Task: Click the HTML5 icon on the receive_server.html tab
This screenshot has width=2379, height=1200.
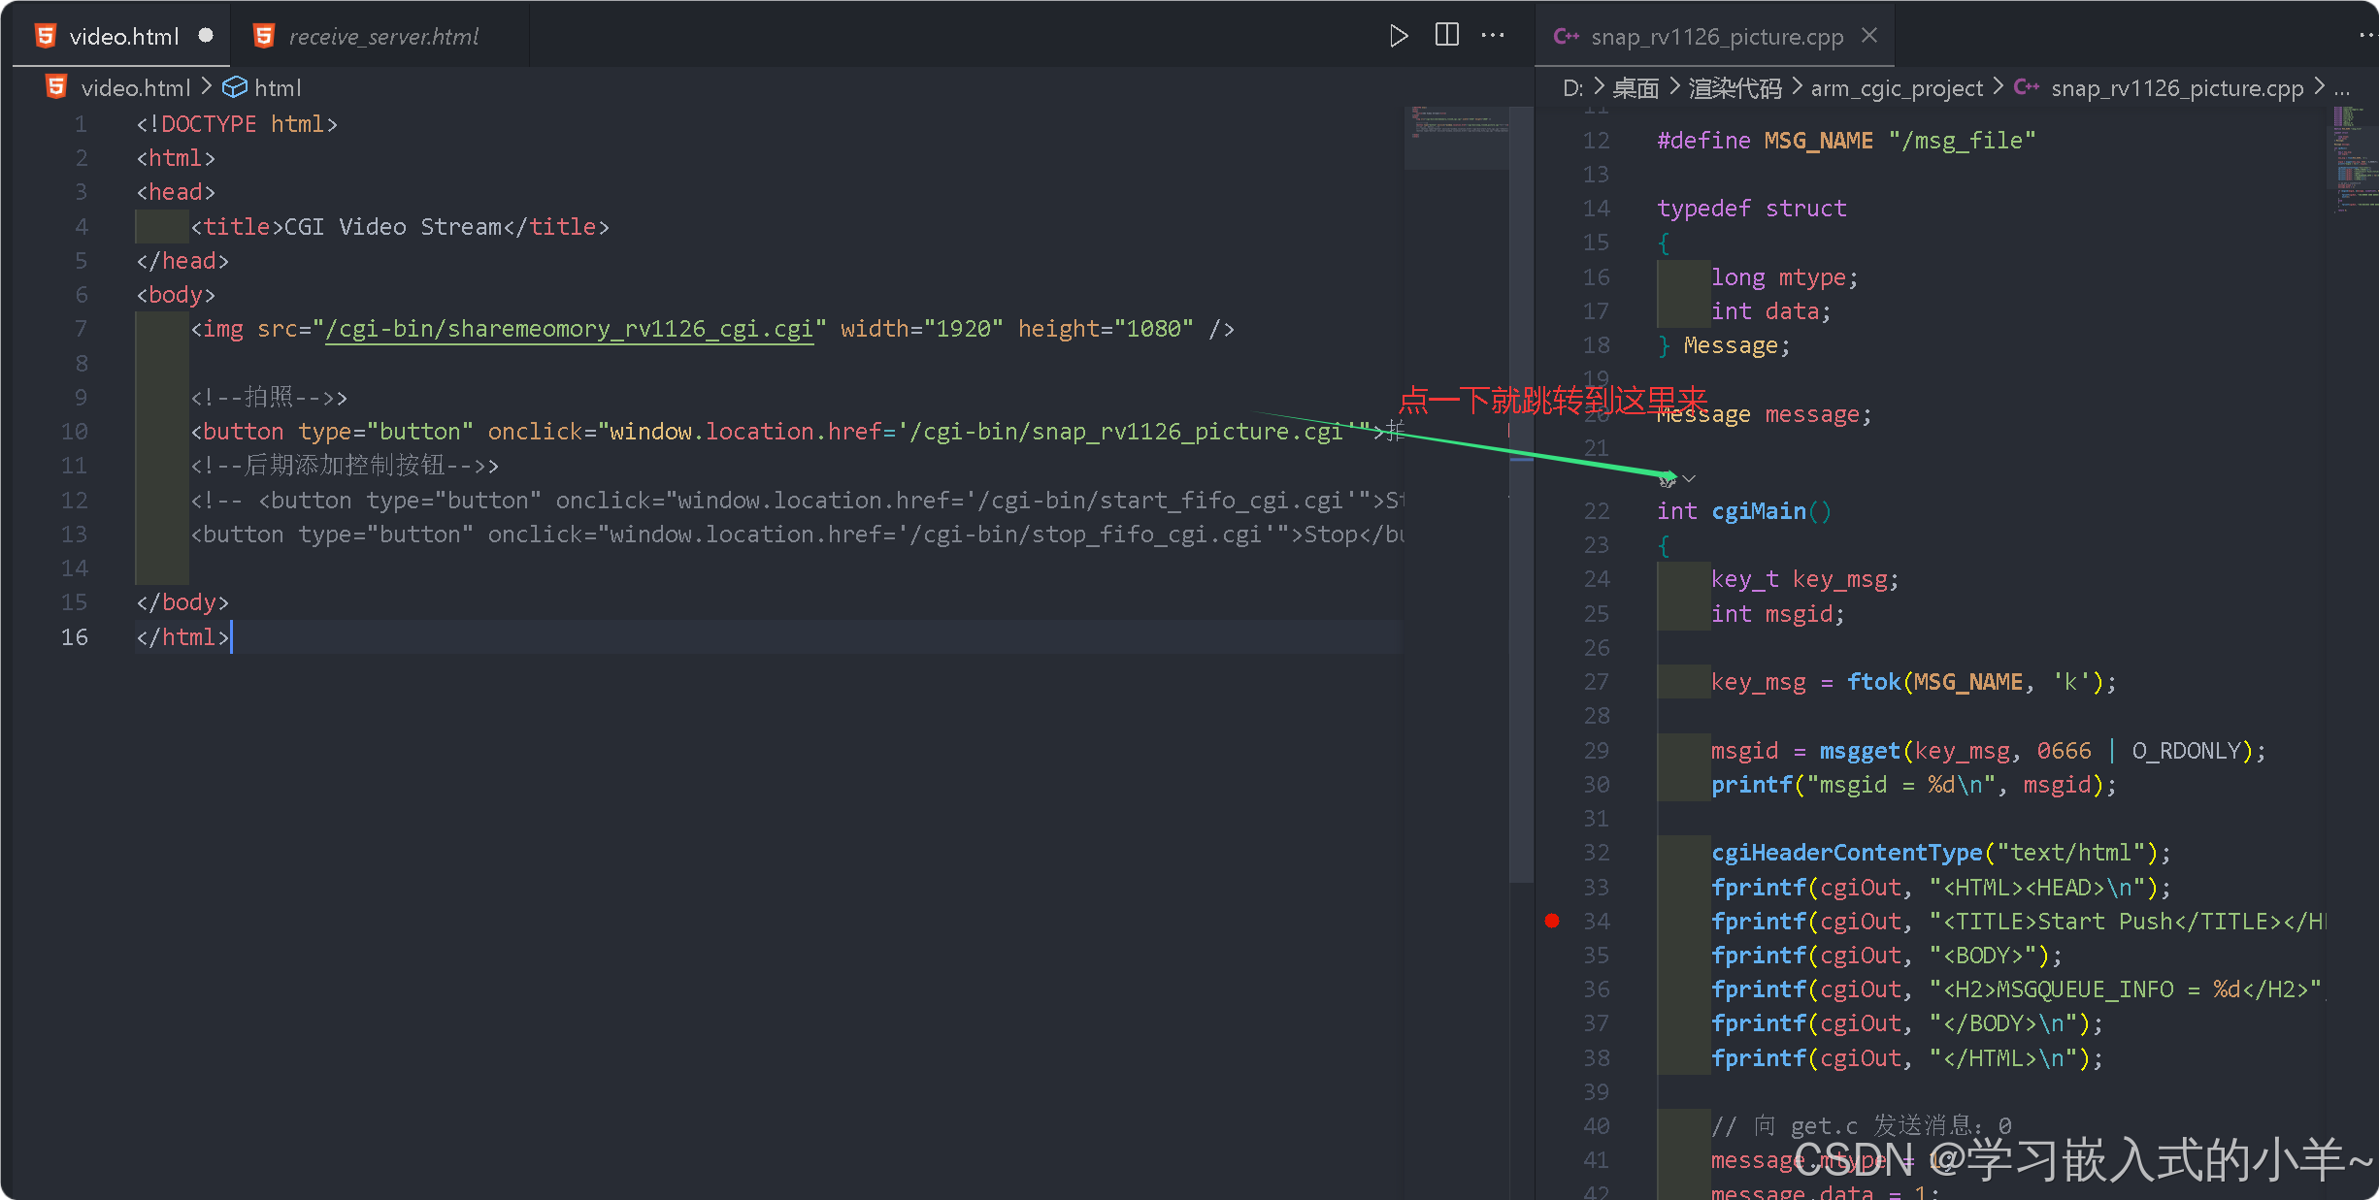Action: (263, 36)
